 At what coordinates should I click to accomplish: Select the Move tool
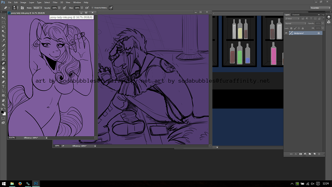coord(3,18)
